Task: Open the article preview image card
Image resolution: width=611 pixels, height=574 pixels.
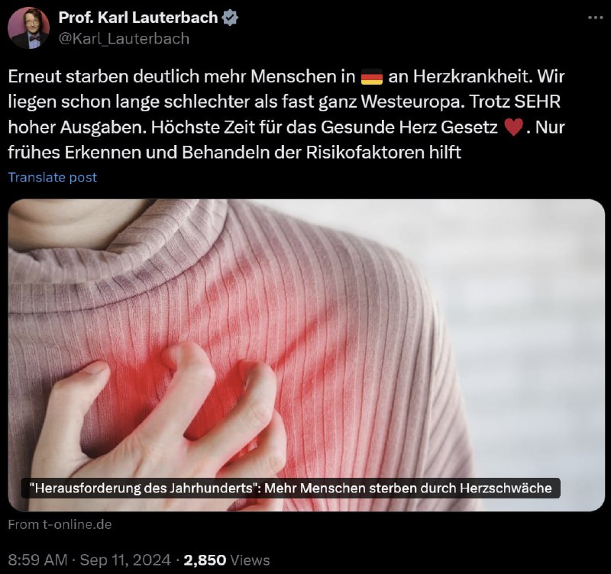Action: coord(306,355)
